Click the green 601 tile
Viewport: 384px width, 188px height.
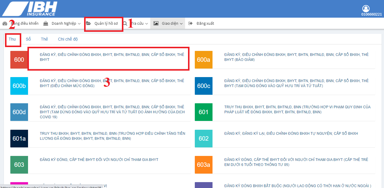pos(203,112)
